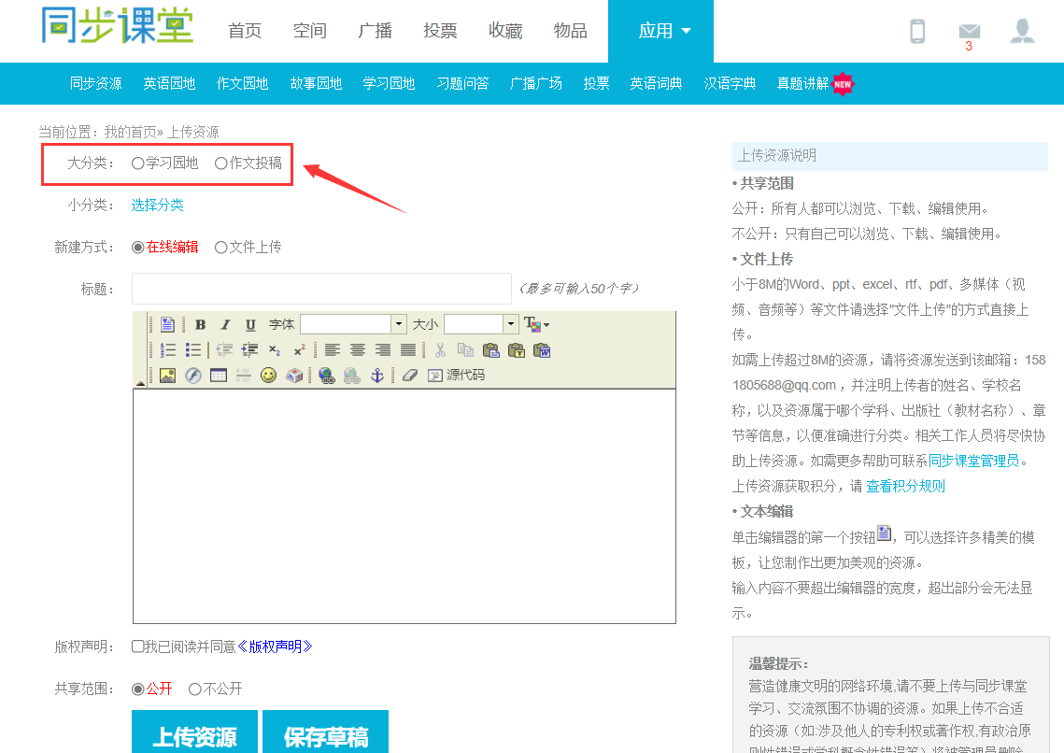Insert an anchor in editor

pos(377,376)
